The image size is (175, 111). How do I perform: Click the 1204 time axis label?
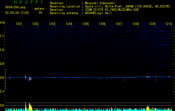(69, 24)
